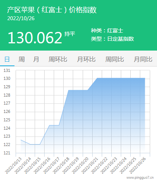Open the 月同比 tab
Screen dimensions: 157x181
click(143, 59)
